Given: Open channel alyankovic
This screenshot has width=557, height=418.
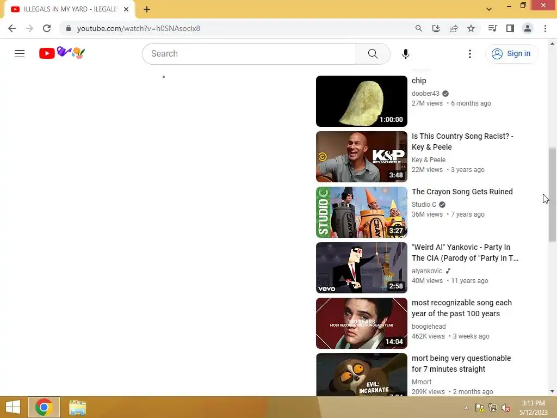Looking at the screenshot, I should click(427, 271).
